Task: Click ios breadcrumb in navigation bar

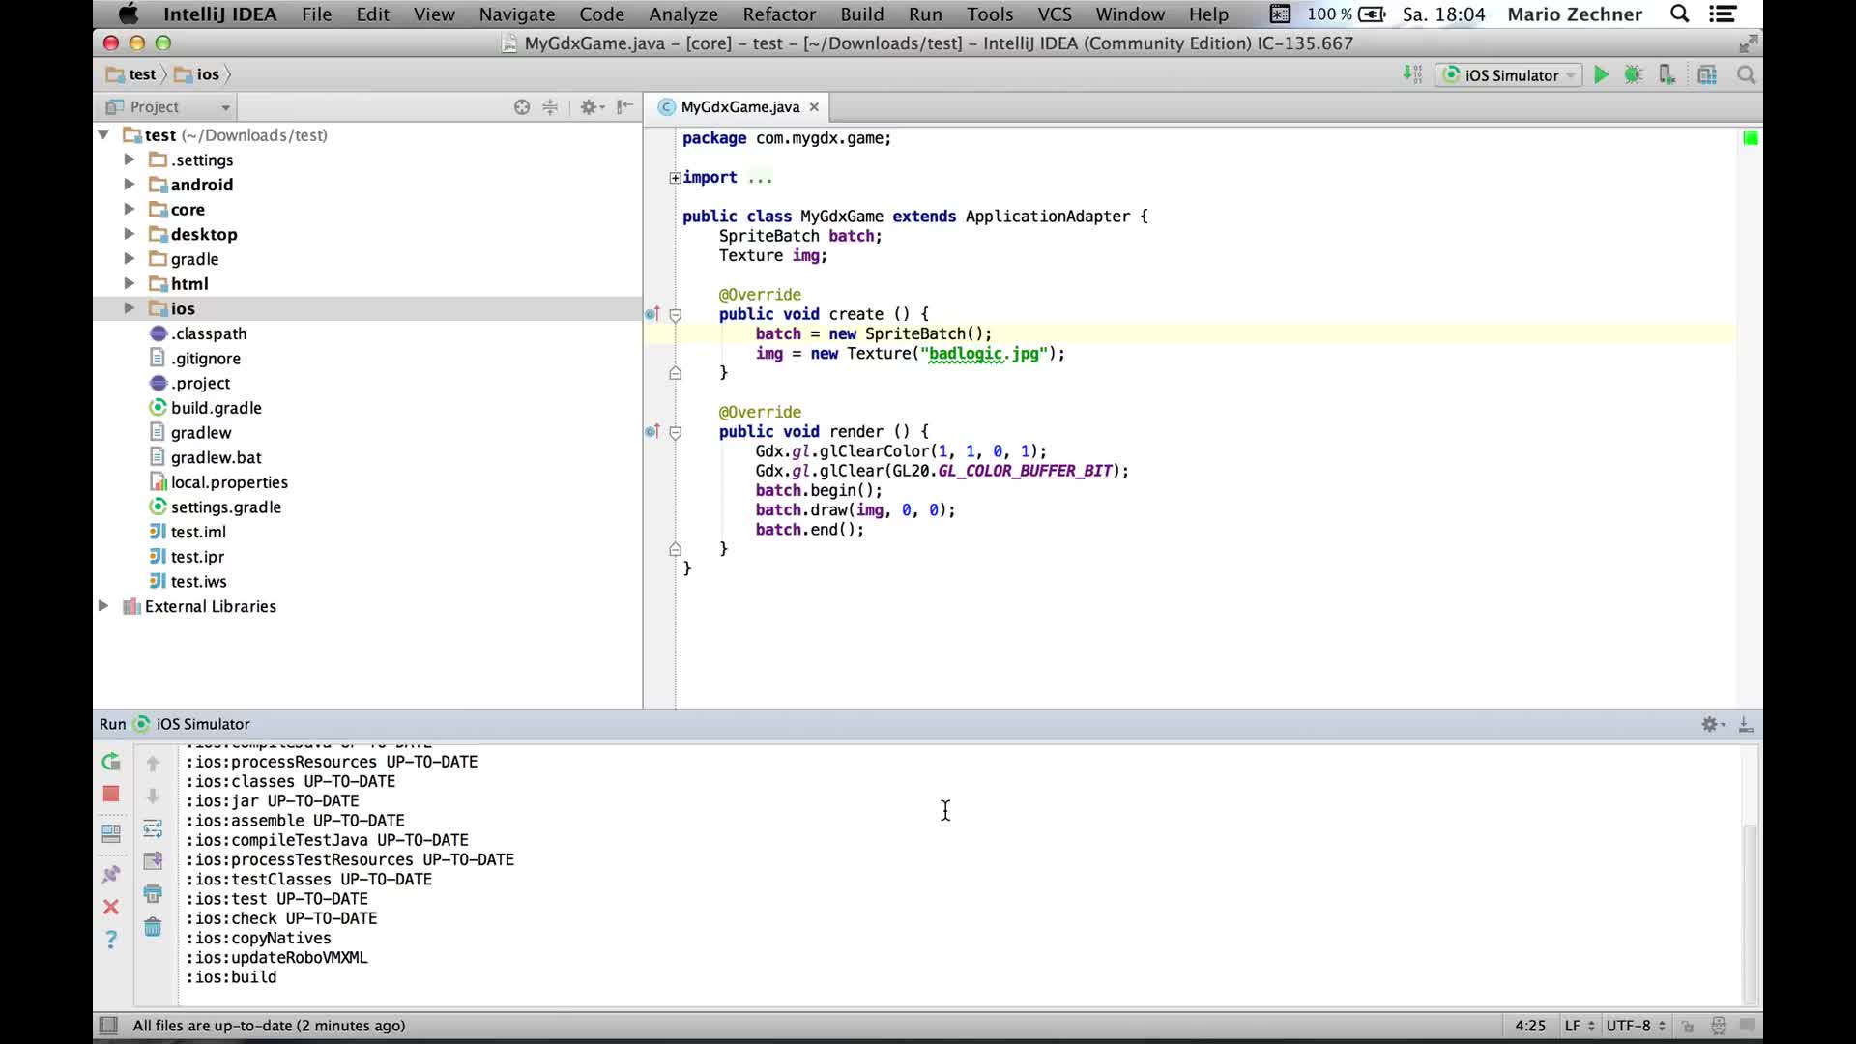Action: click(x=197, y=74)
